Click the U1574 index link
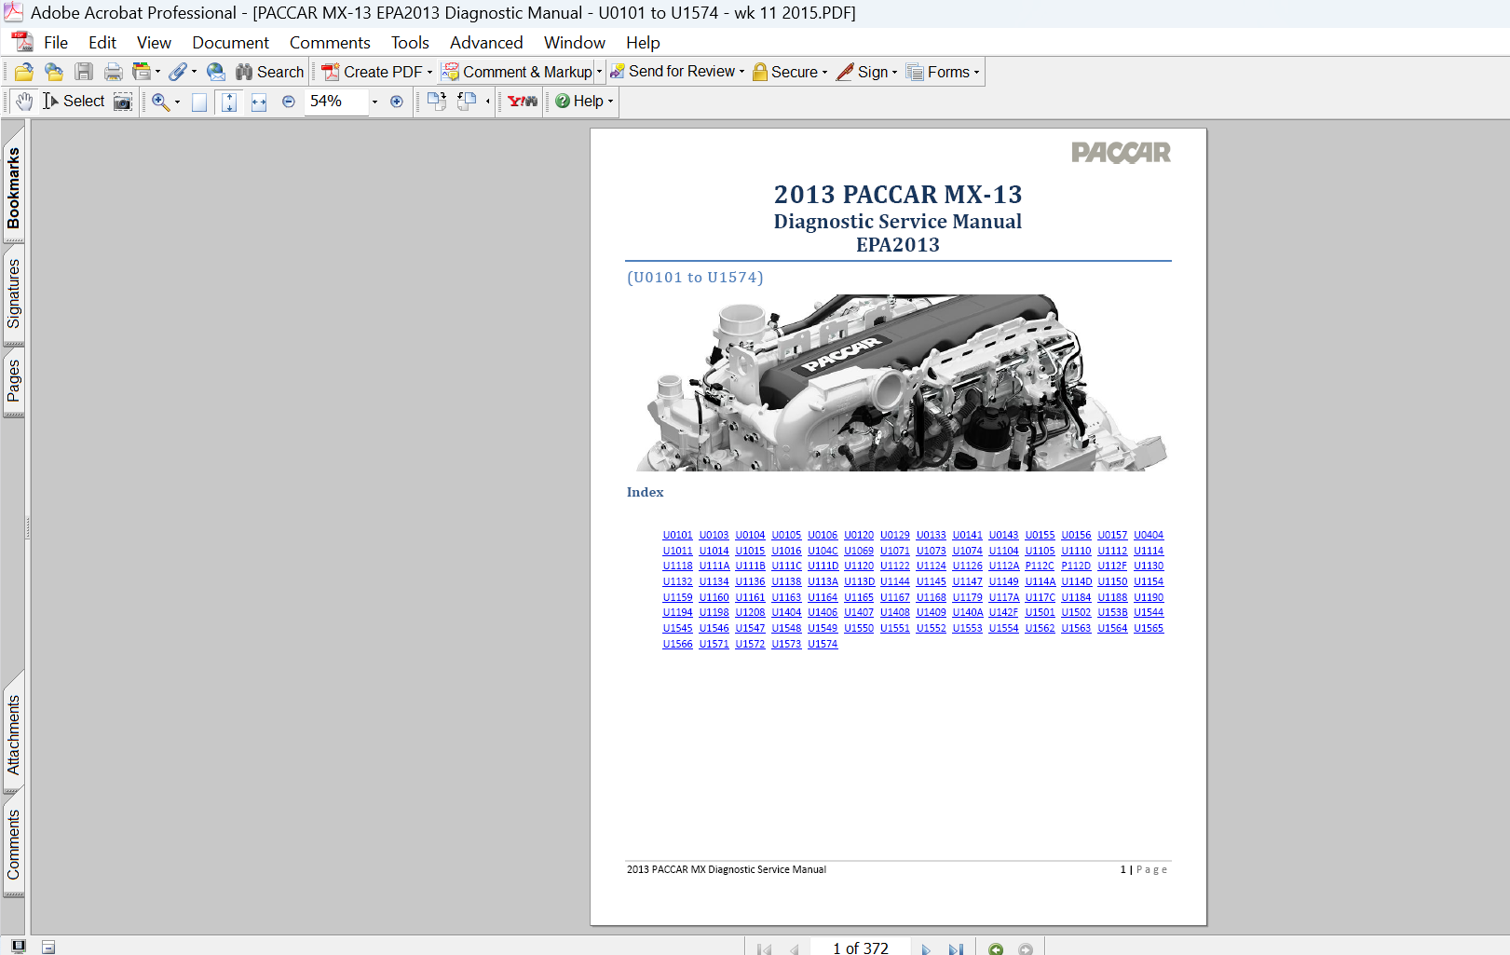This screenshot has height=955, width=1510. (x=823, y=644)
